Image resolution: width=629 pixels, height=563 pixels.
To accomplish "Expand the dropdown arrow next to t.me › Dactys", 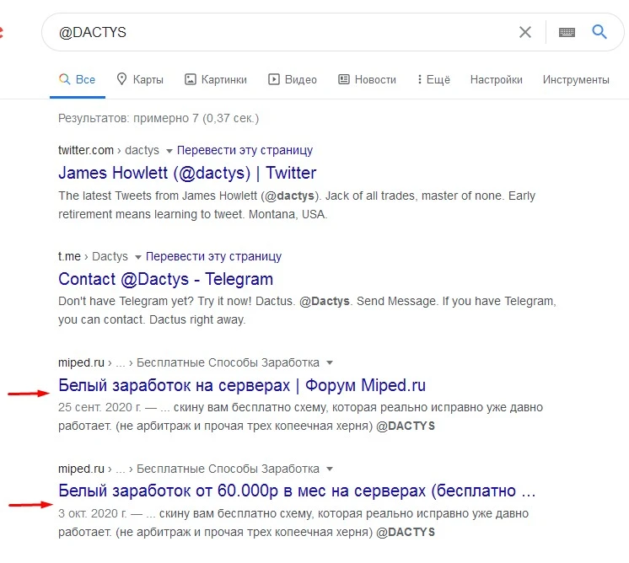I will 138,257.
